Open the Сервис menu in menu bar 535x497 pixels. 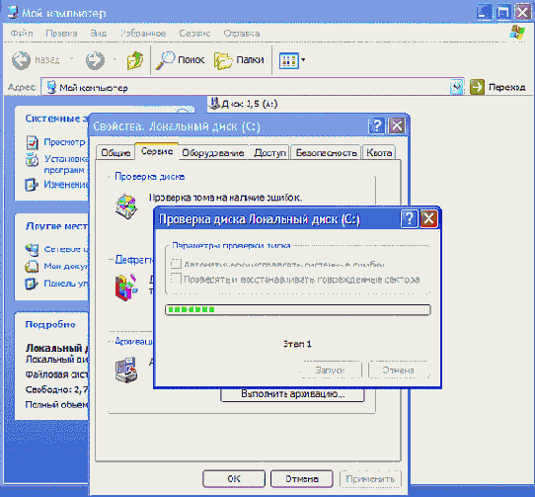194,34
